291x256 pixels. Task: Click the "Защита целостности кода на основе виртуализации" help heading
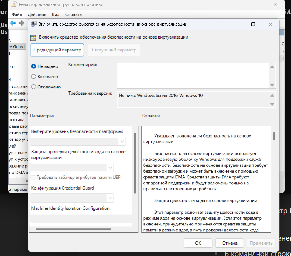click(206, 200)
